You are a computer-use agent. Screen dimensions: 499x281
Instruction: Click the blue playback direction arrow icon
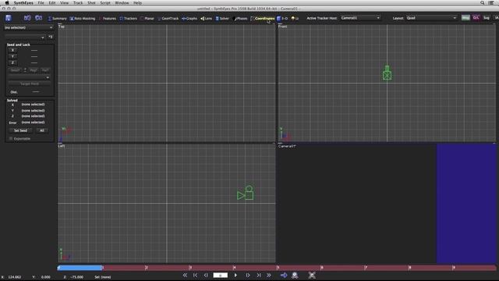[284, 275]
